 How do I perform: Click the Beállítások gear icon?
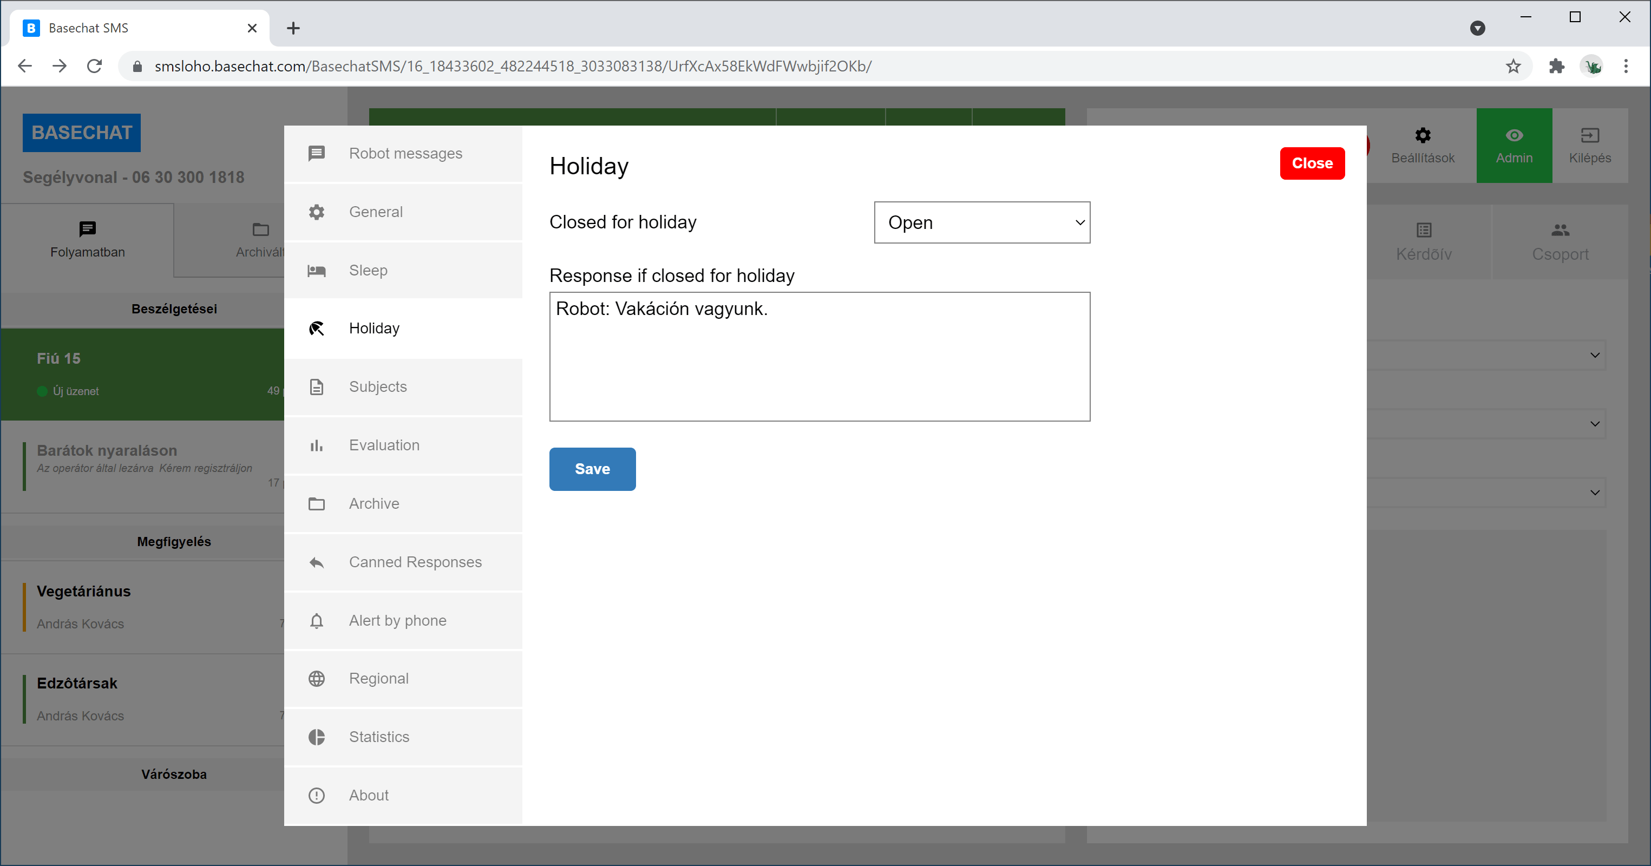[x=1423, y=135]
